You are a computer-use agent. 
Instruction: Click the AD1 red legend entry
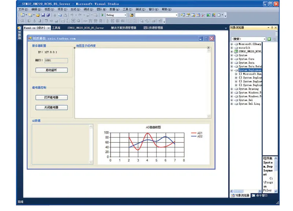pos(197,133)
